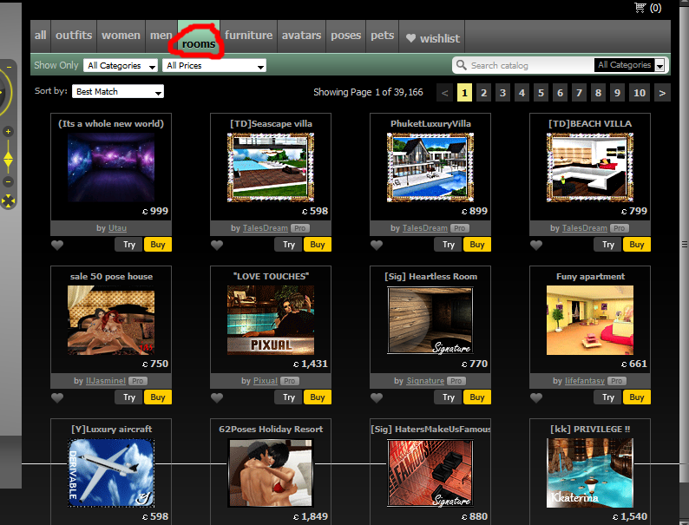Expand the Show Only All Categories dropdown
The height and width of the screenshot is (525, 689).
(x=121, y=65)
